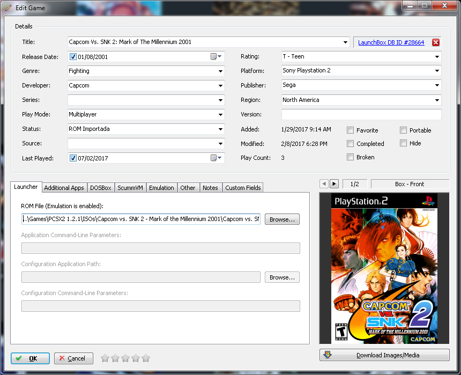Show the next image with right arrow
Viewport: 461px width, 375px height.
(x=334, y=184)
